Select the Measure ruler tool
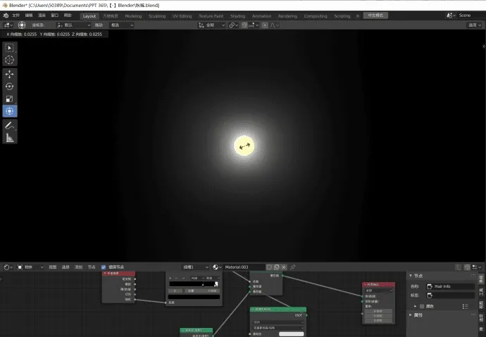The image size is (486, 337). (x=10, y=138)
